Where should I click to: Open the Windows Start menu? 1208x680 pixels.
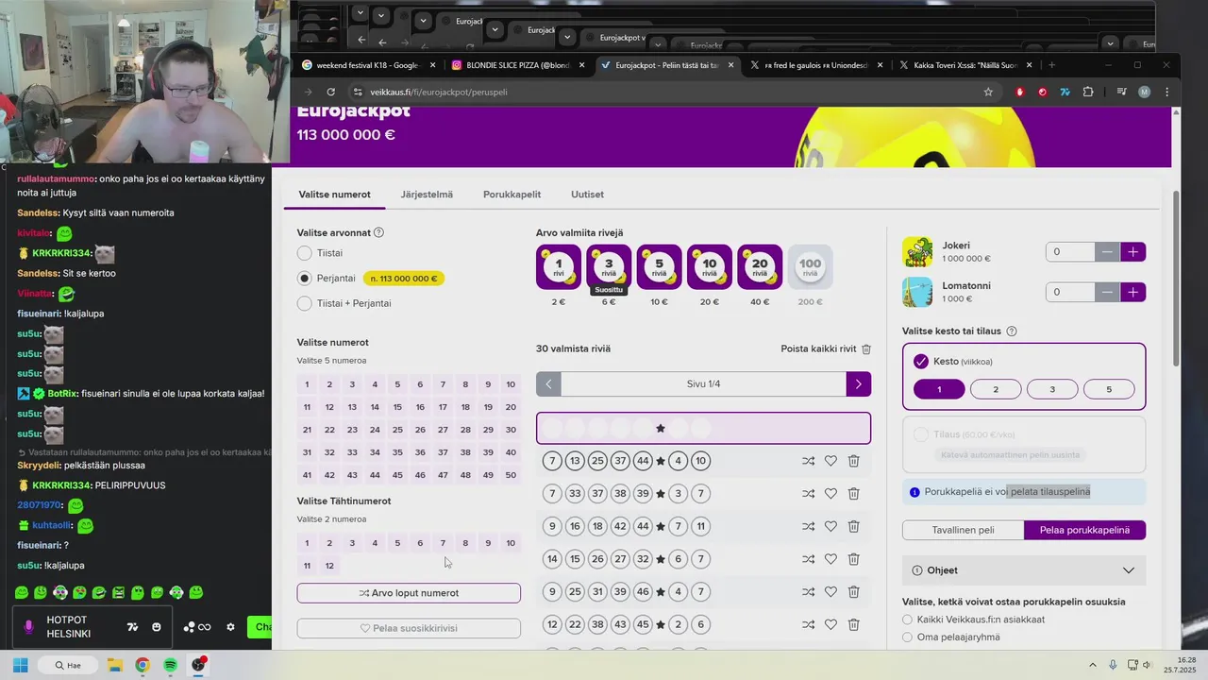click(20, 665)
